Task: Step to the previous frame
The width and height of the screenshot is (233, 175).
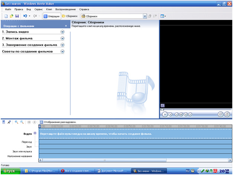Action: (181, 115)
